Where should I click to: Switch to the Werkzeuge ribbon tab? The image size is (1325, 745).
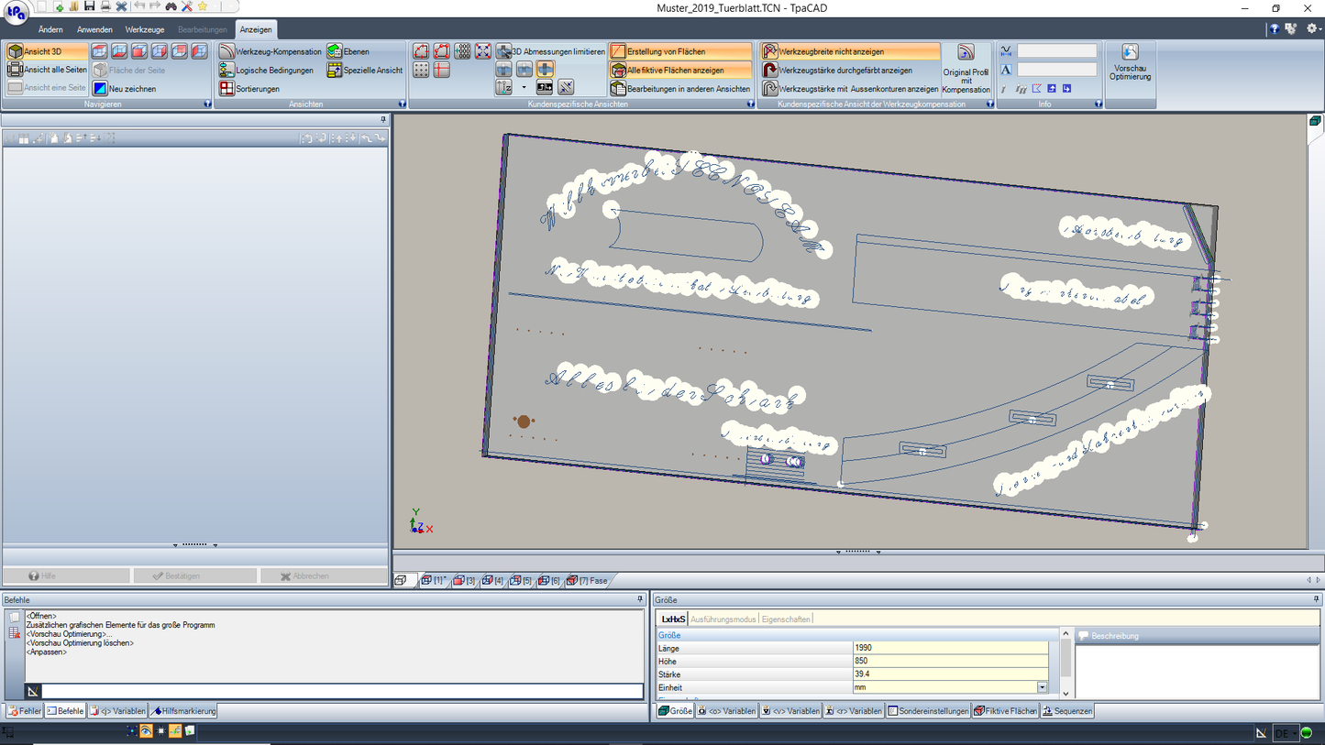pos(144,28)
